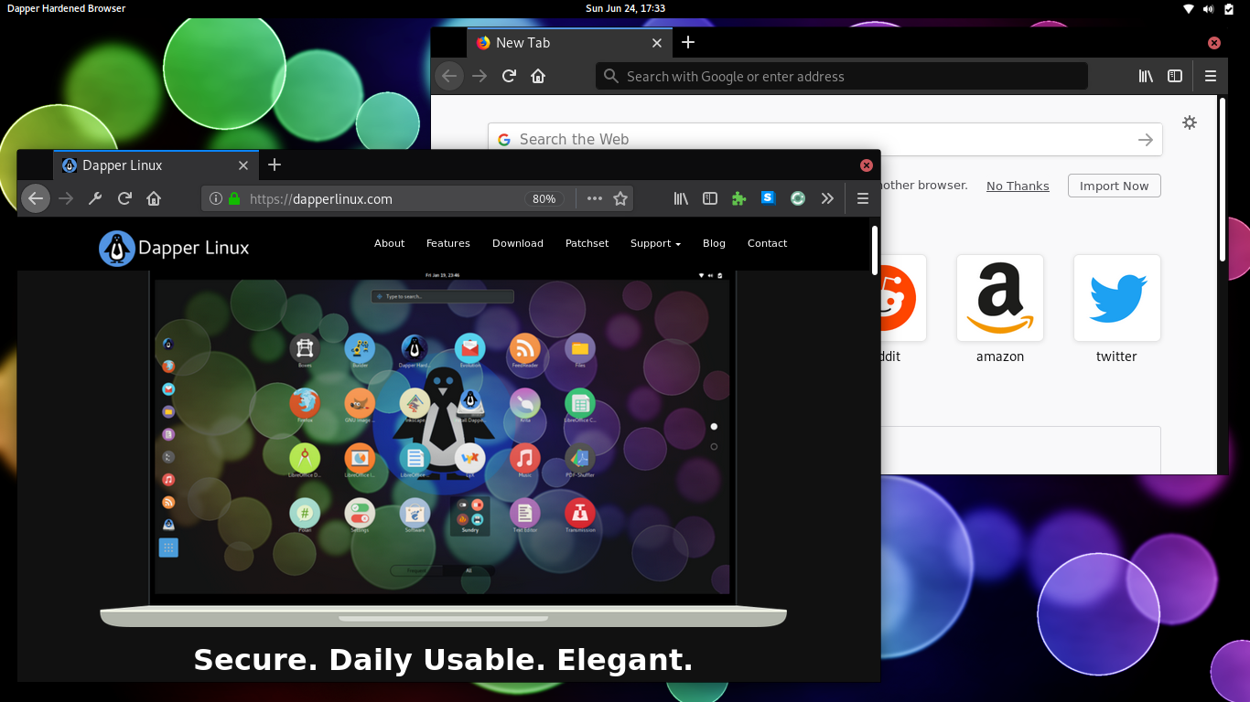
Task: Show overflow toolbar items via the double chevron
Action: (827, 198)
